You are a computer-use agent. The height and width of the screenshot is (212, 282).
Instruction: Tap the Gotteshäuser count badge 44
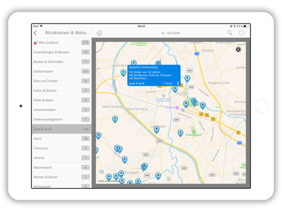(x=85, y=71)
